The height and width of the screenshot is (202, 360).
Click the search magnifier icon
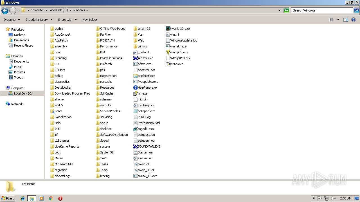click(x=356, y=10)
